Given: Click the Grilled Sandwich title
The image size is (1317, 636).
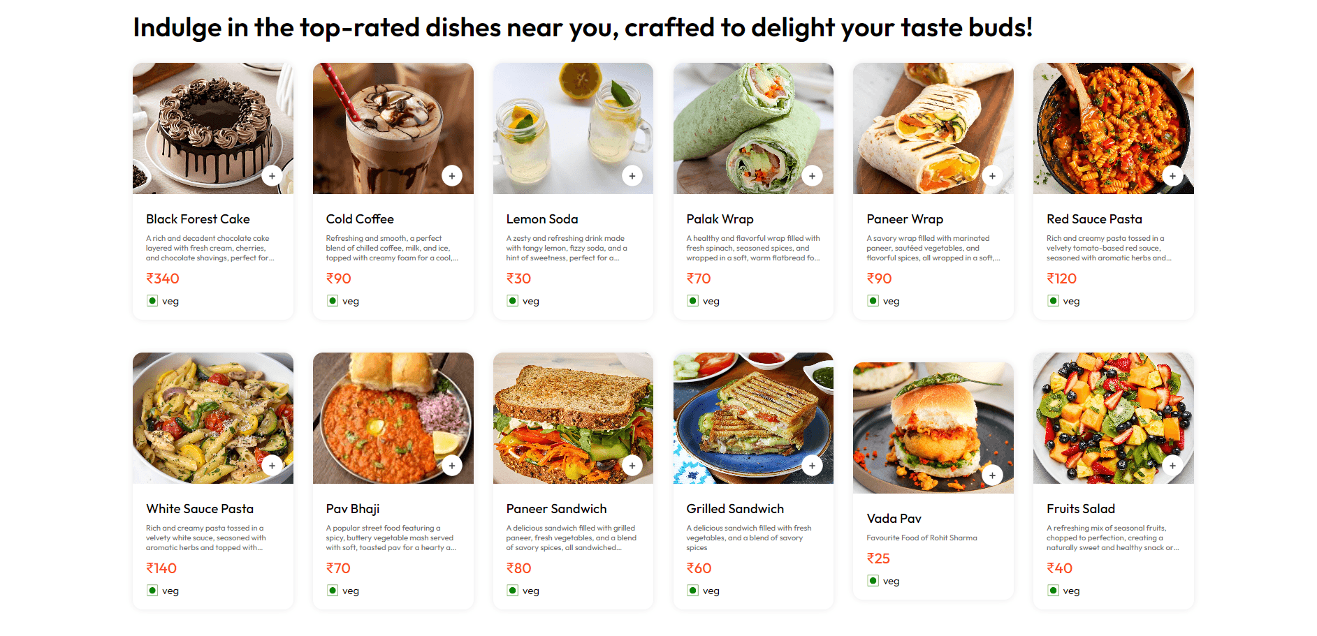Looking at the screenshot, I should pyautogui.click(x=735, y=509).
